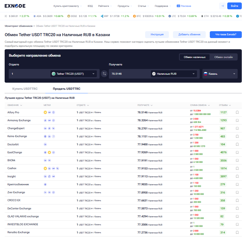Open the Telegram icon in the header
This screenshot has width=242, height=237.
pos(223,6)
